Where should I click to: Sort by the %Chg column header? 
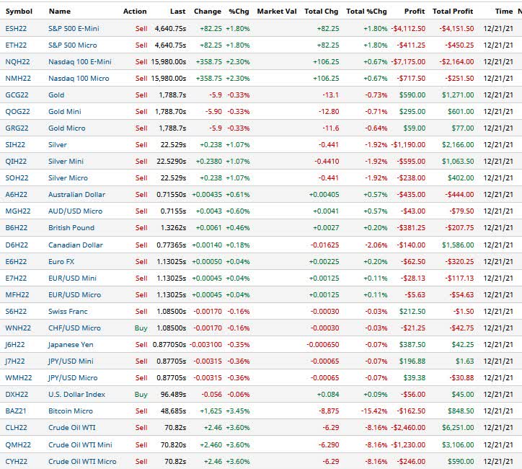239,12
